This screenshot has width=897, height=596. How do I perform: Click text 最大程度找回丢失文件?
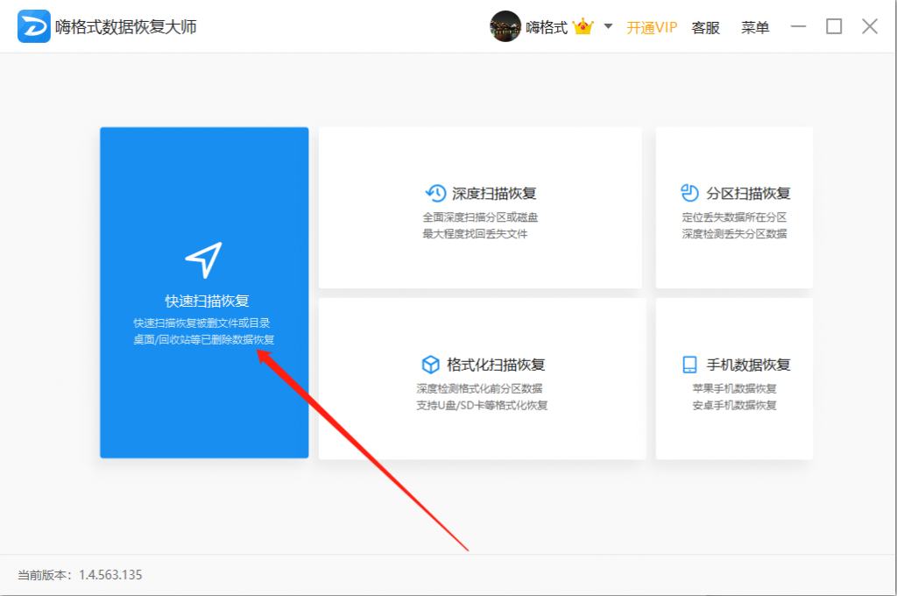475,234
